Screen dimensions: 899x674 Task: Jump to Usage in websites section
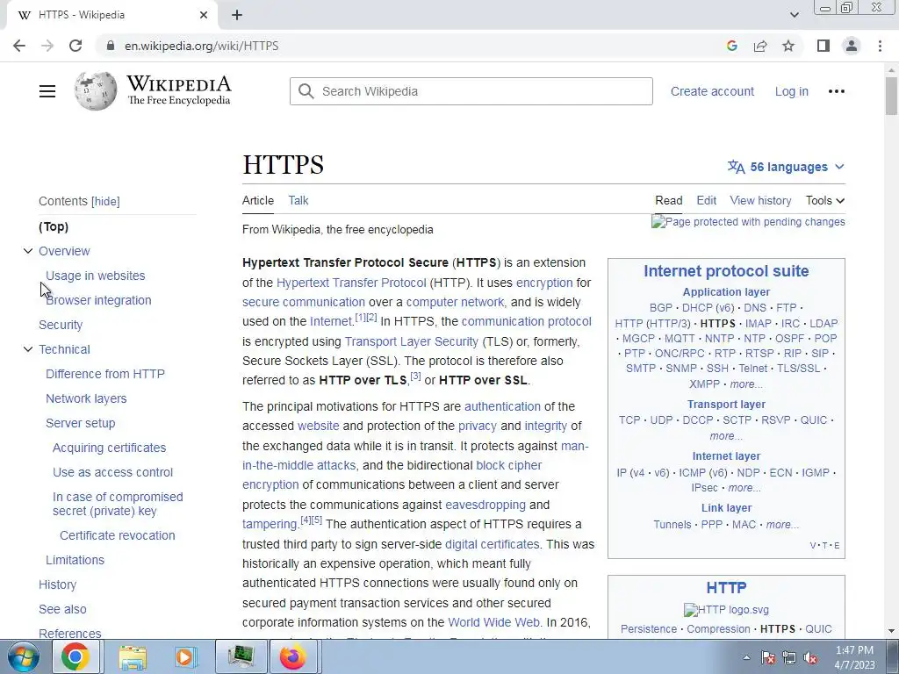click(x=95, y=276)
